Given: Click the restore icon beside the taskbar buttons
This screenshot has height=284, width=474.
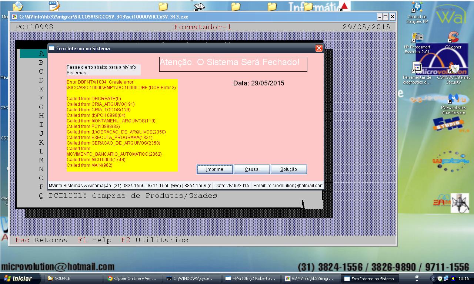Looking at the screenshot, I should (417, 276).
